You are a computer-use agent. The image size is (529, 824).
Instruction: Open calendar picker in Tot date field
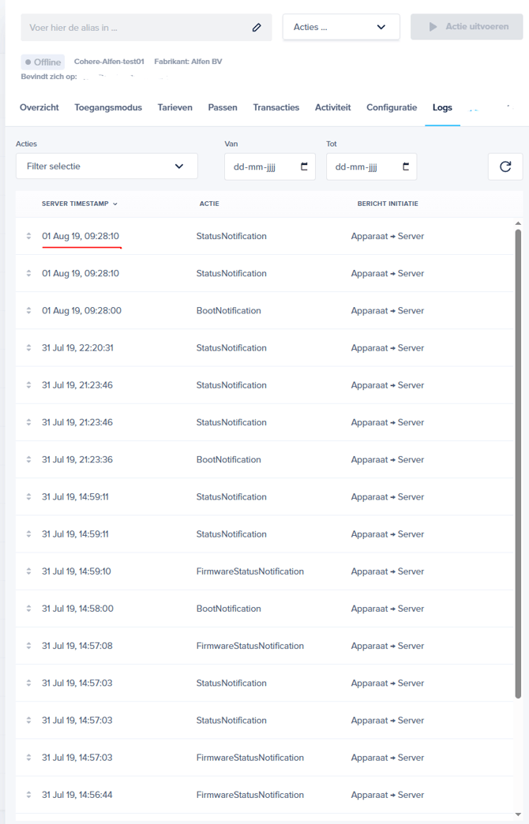tap(406, 167)
